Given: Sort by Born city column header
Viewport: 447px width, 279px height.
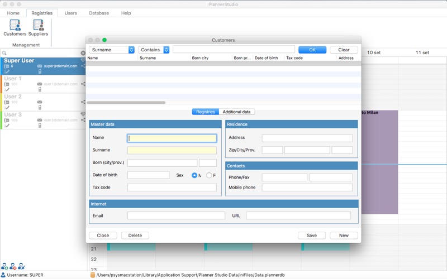Looking at the screenshot, I should (211, 58).
